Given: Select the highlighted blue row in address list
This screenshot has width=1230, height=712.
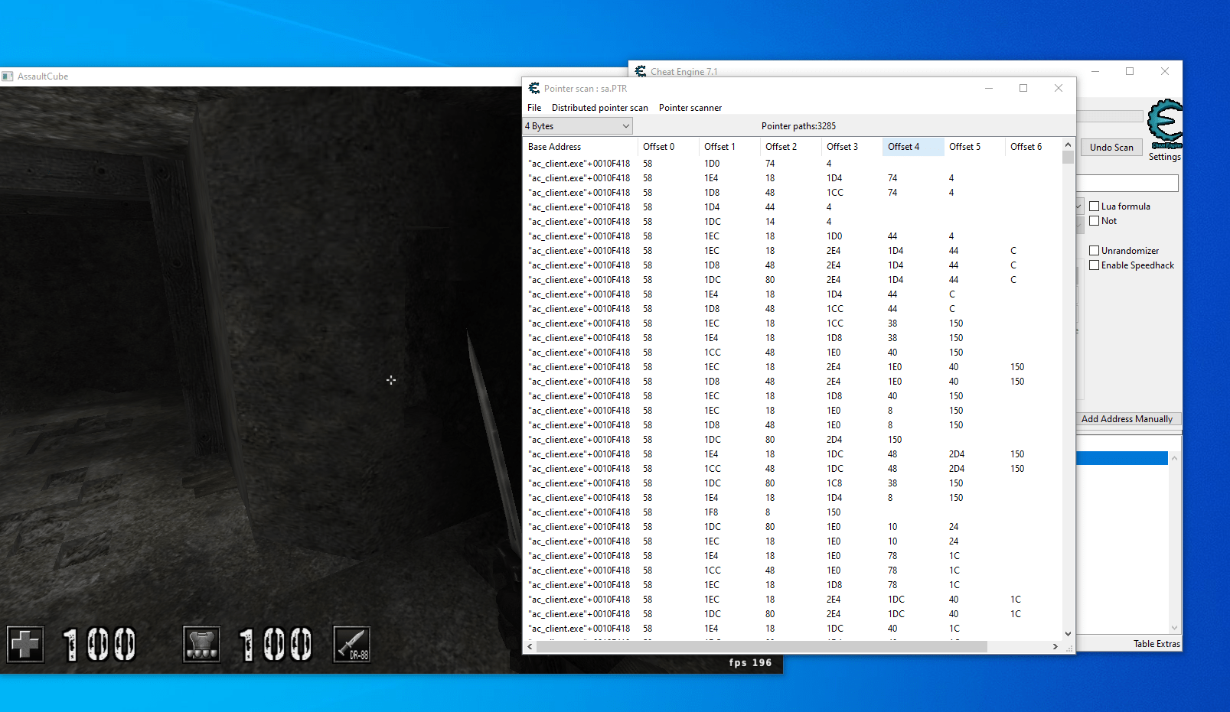Looking at the screenshot, I should tap(1122, 458).
